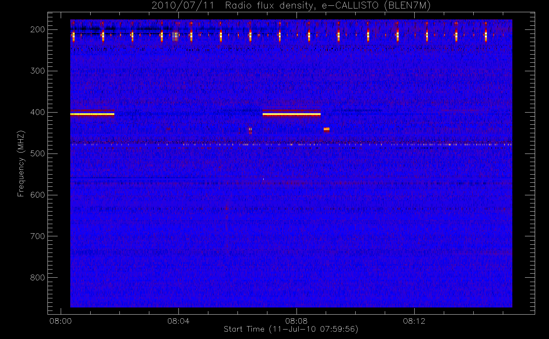Click the 08:04 time tick label
The width and height of the screenshot is (549, 339).
(x=178, y=321)
